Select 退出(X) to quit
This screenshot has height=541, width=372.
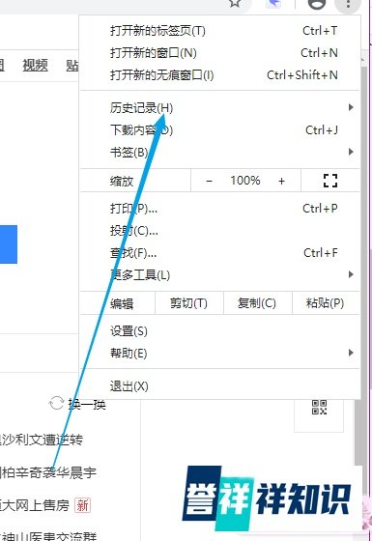click(x=220, y=385)
